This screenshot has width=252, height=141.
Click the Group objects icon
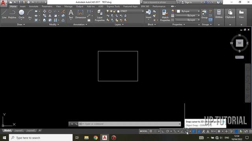point(204,14)
